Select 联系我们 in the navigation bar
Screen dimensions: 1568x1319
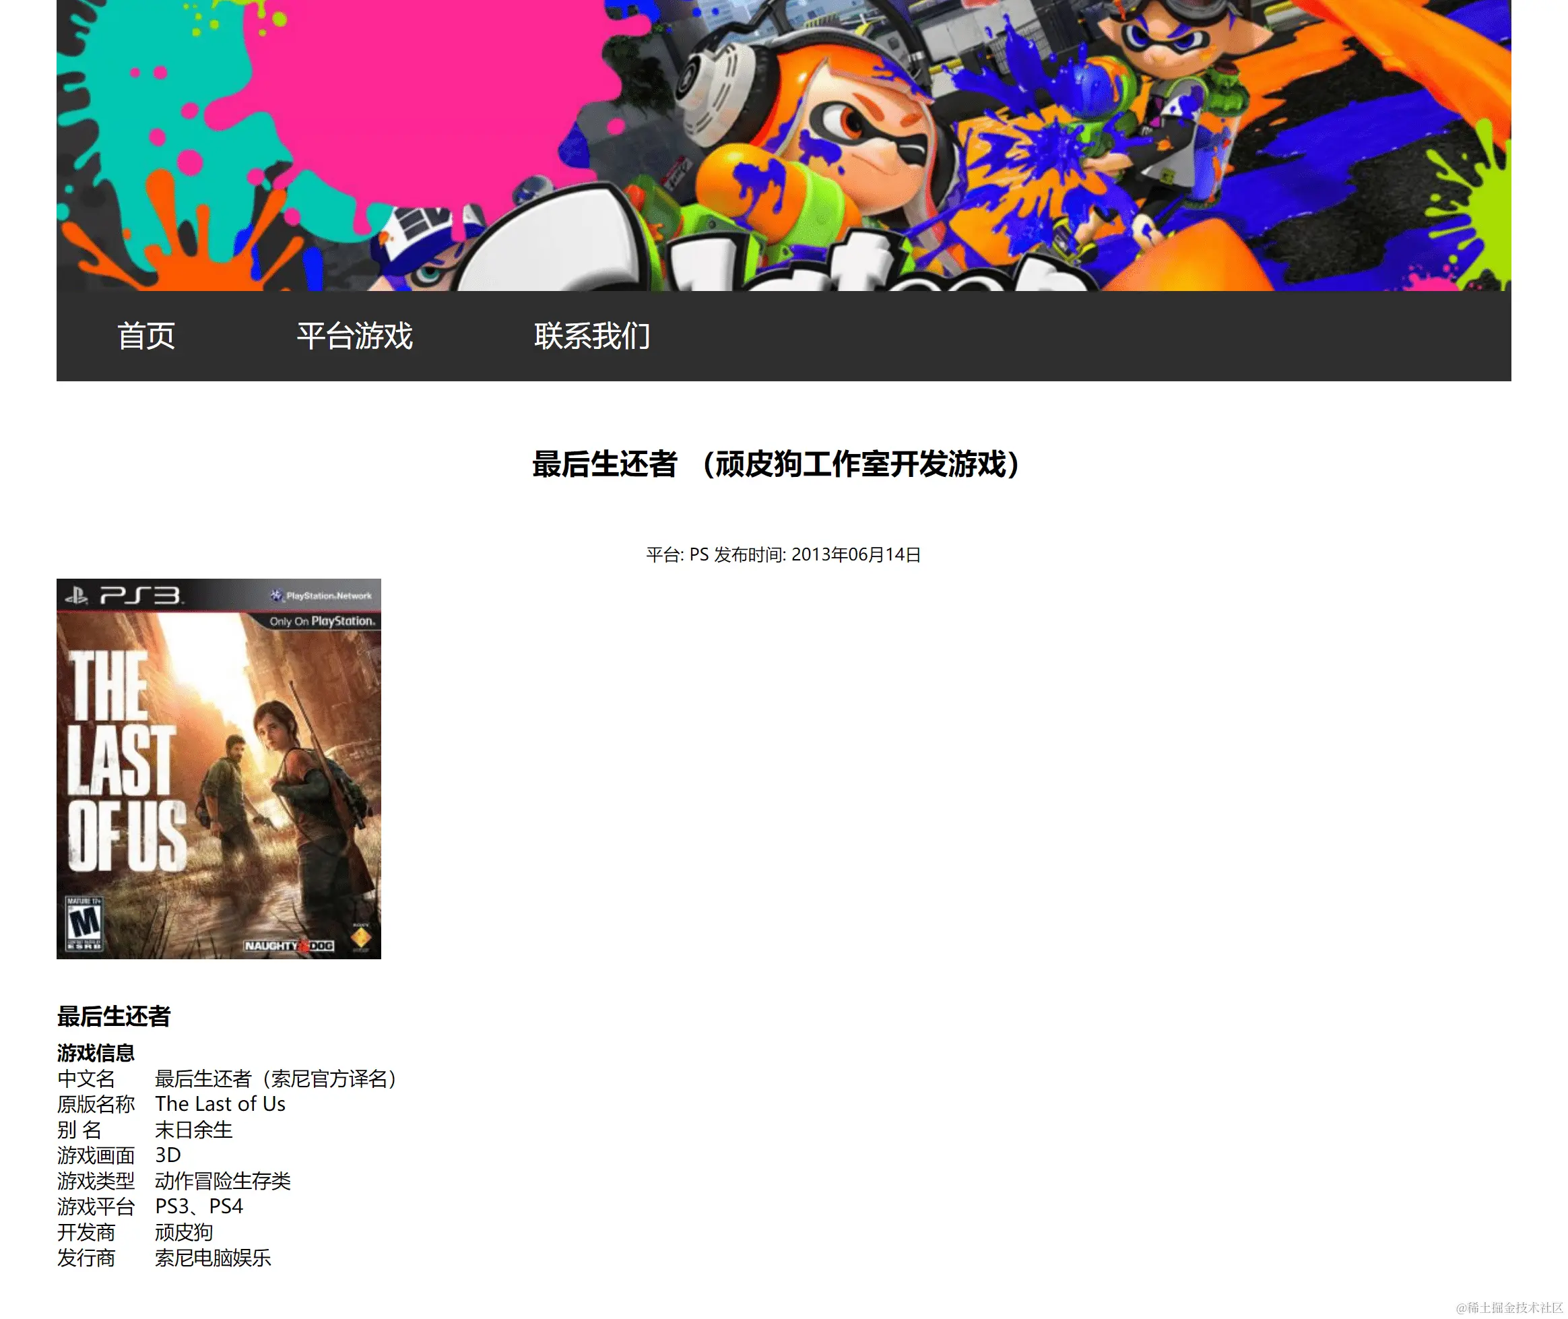pos(592,336)
